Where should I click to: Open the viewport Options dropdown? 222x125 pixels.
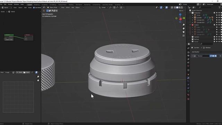click(x=182, y=11)
